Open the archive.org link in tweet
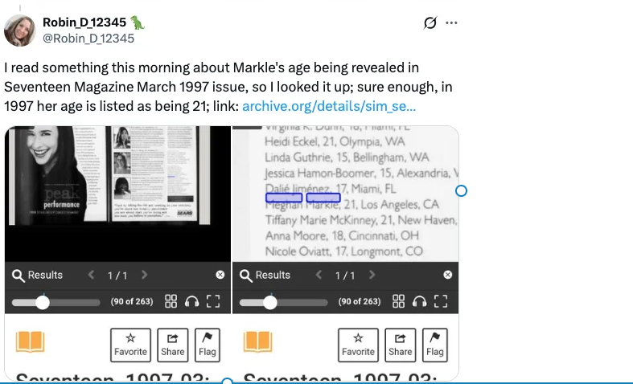The image size is (633, 384). click(x=329, y=105)
